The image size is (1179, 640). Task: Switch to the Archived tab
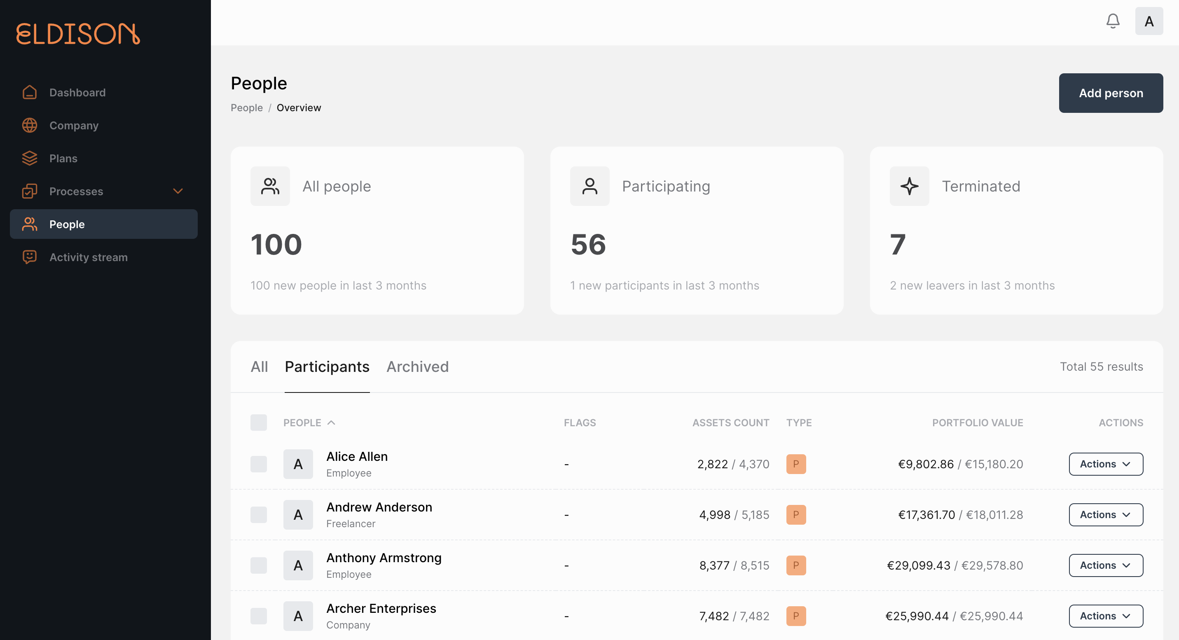coord(417,367)
